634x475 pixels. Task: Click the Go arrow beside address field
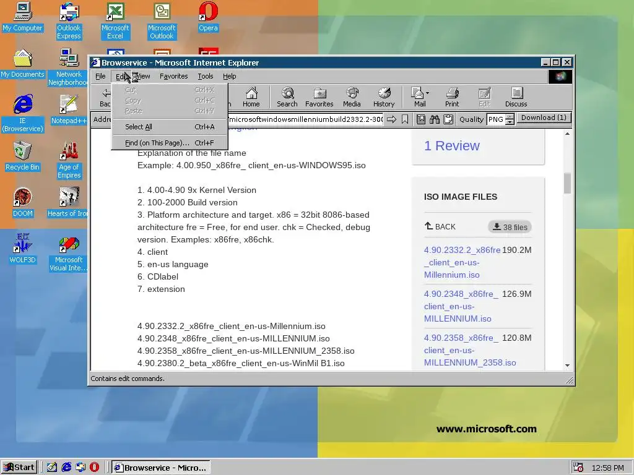tap(391, 119)
